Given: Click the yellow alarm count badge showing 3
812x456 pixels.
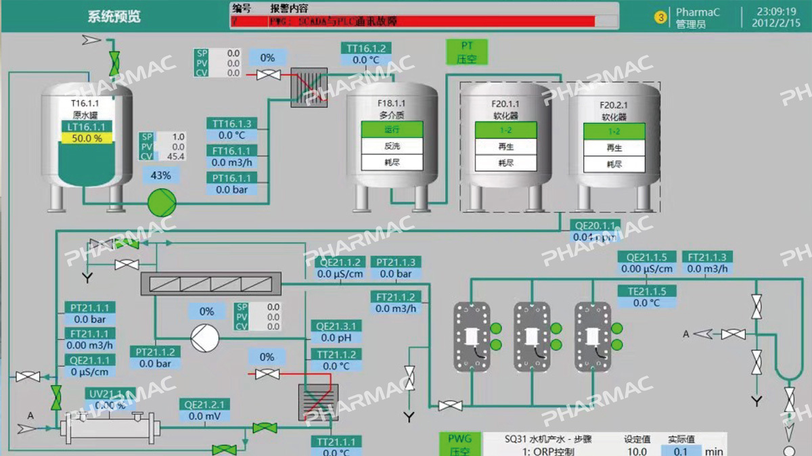Looking at the screenshot, I should (660, 18).
